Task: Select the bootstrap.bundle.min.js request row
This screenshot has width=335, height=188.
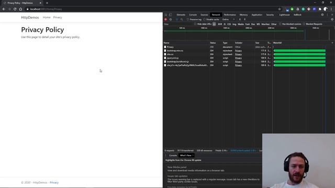Action: coord(218,62)
